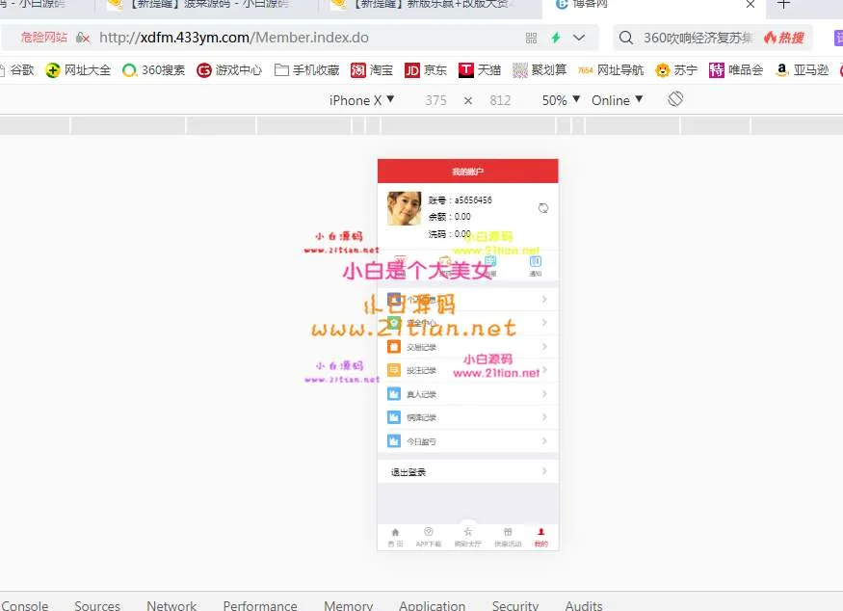Screen dimensions: 843x611
Task: Click the device width field showing 375
Action: pos(435,100)
